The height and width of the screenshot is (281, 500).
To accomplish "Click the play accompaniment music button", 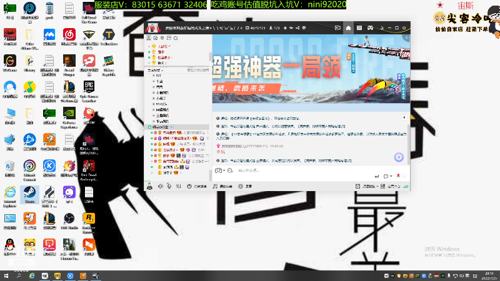I will (x=222, y=186).
